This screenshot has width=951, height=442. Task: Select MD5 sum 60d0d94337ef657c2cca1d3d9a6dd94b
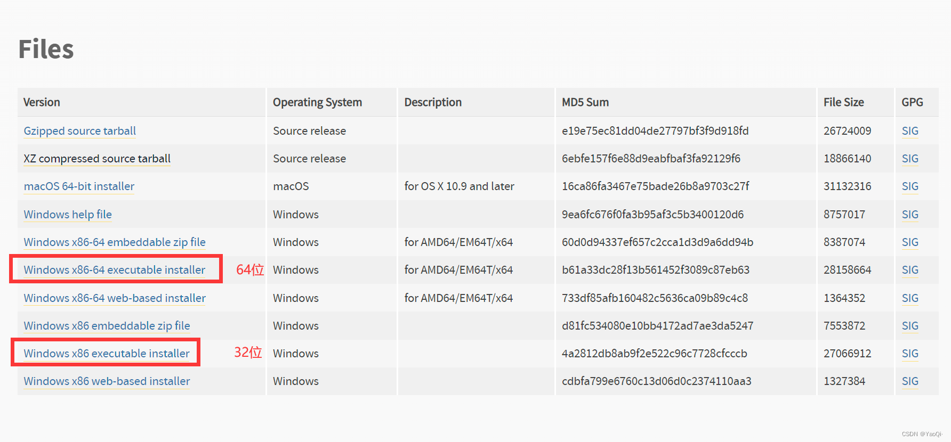(x=657, y=242)
